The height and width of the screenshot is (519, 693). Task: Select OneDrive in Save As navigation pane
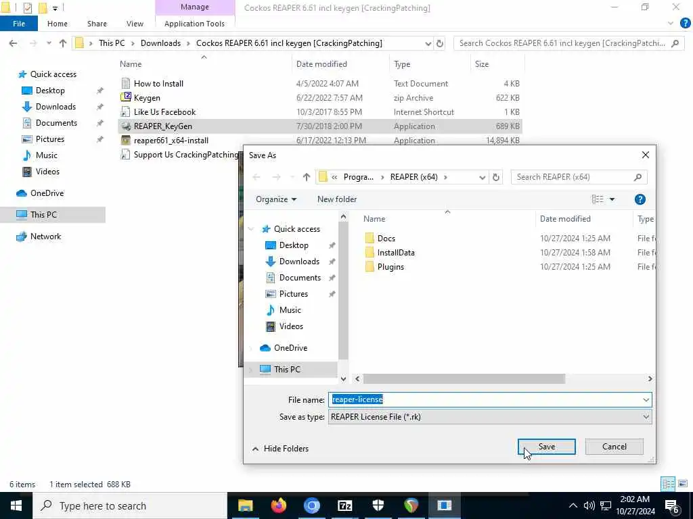coord(290,348)
